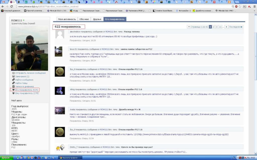Screen dimensions: 257x160
Task: Click Avelas user avatar
Action: point(60,111)
